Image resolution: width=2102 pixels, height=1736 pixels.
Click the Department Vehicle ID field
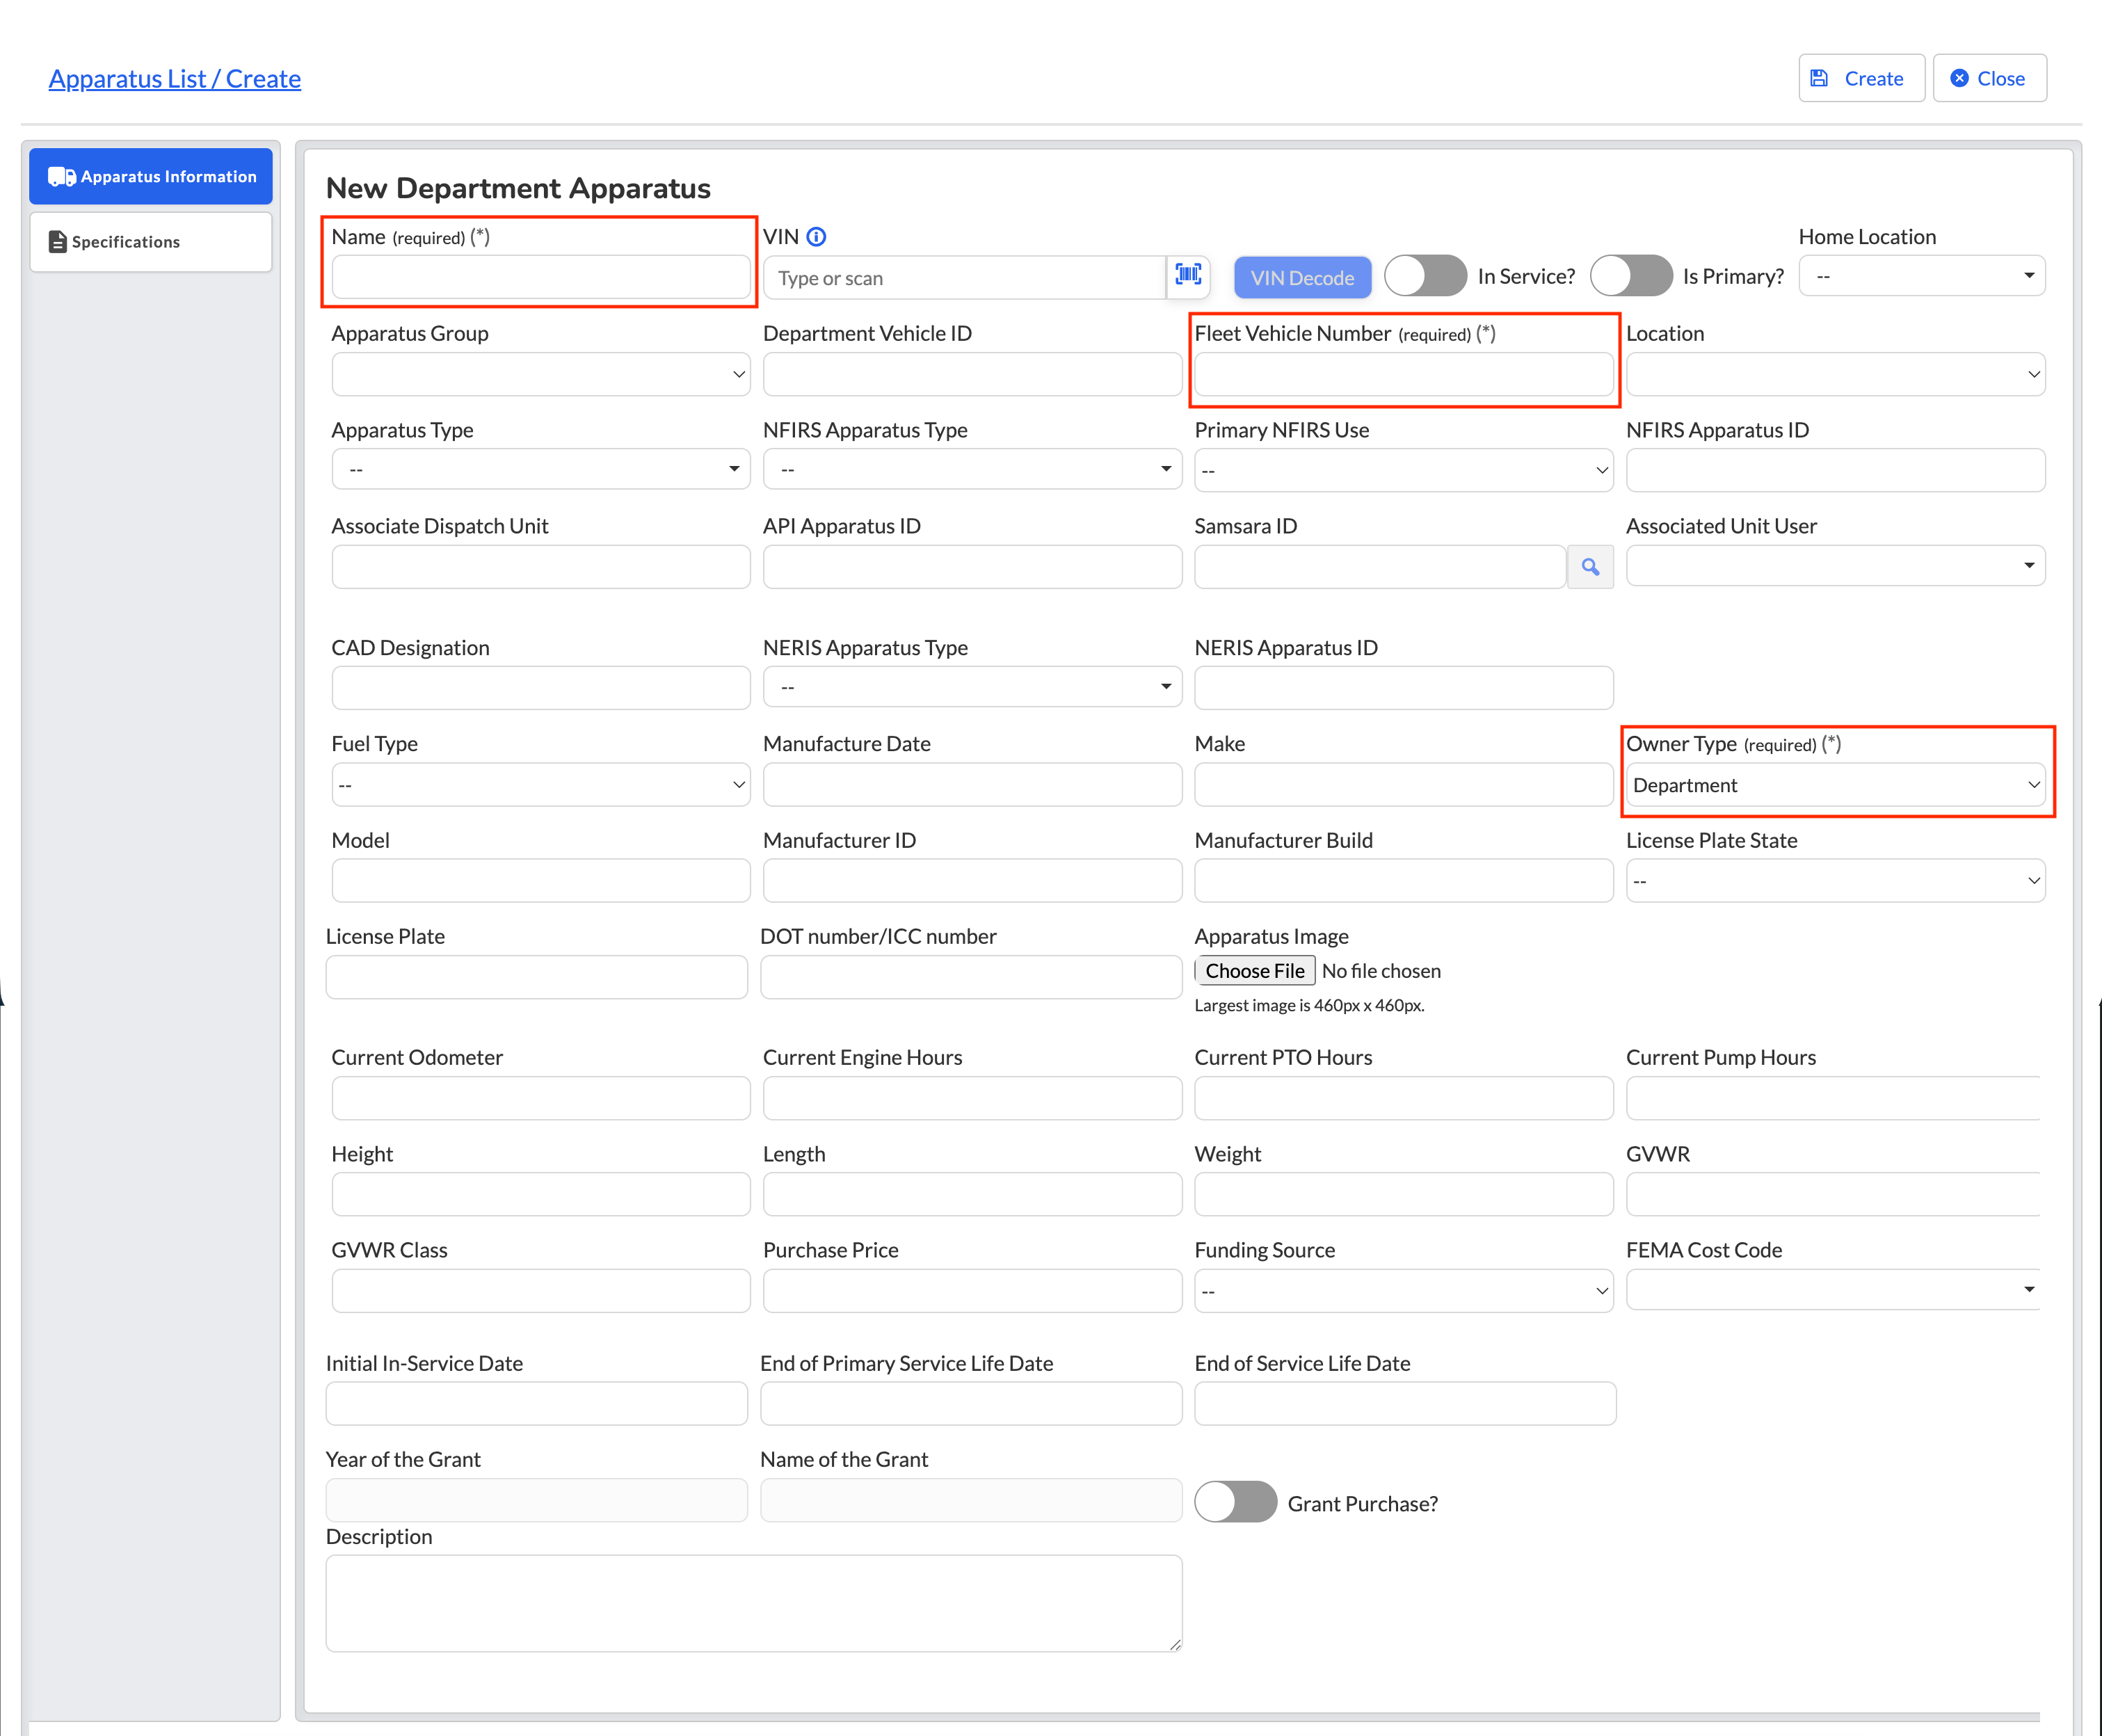[x=972, y=374]
